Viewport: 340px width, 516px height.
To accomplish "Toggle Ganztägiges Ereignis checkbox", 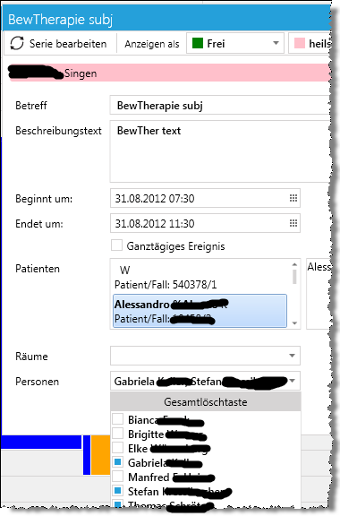I will coord(116,245).
